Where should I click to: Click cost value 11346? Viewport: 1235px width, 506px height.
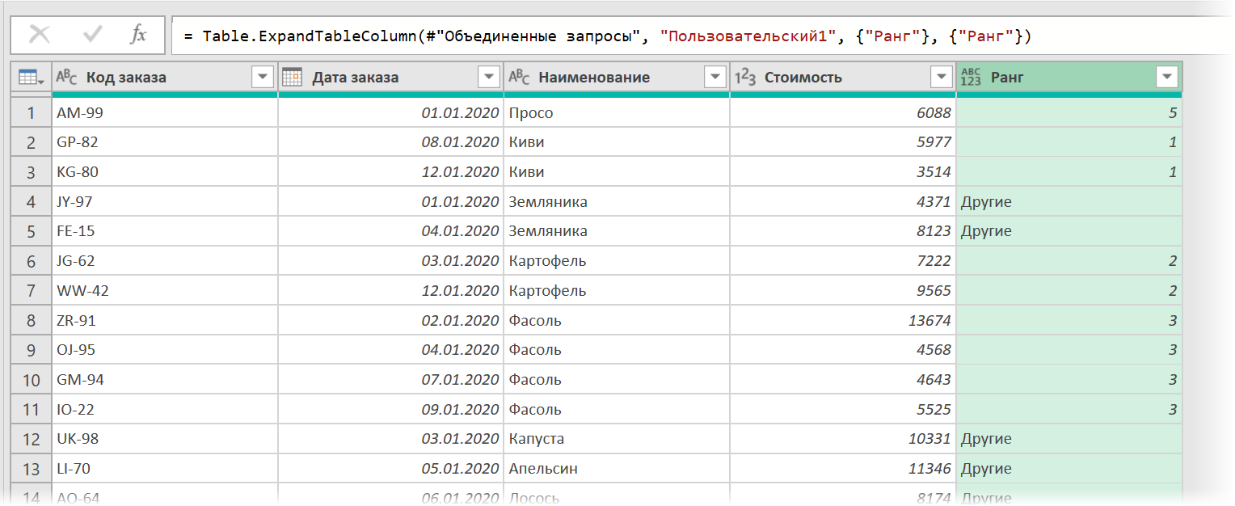[x=843, y=469]
